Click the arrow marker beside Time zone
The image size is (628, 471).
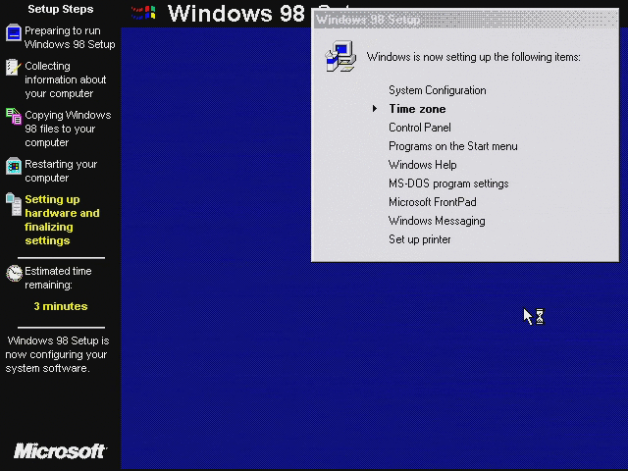click(x=375, y=109)
